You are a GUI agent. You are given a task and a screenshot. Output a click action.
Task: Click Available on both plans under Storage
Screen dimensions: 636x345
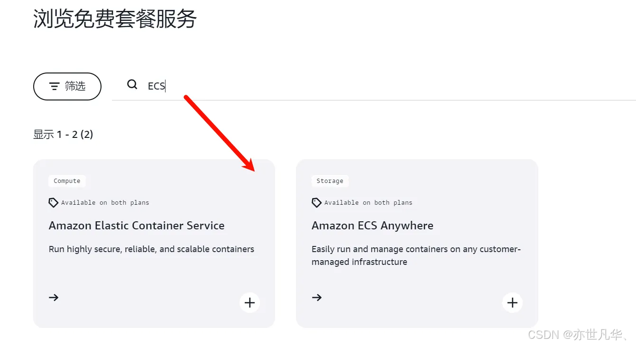click(x=368, y=203)
